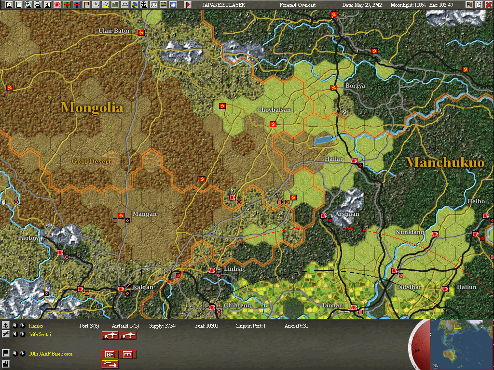This screenshot has width=494, height=370.
Task: Click the 'Fuel: 10500' value
Action: [206, 326]
